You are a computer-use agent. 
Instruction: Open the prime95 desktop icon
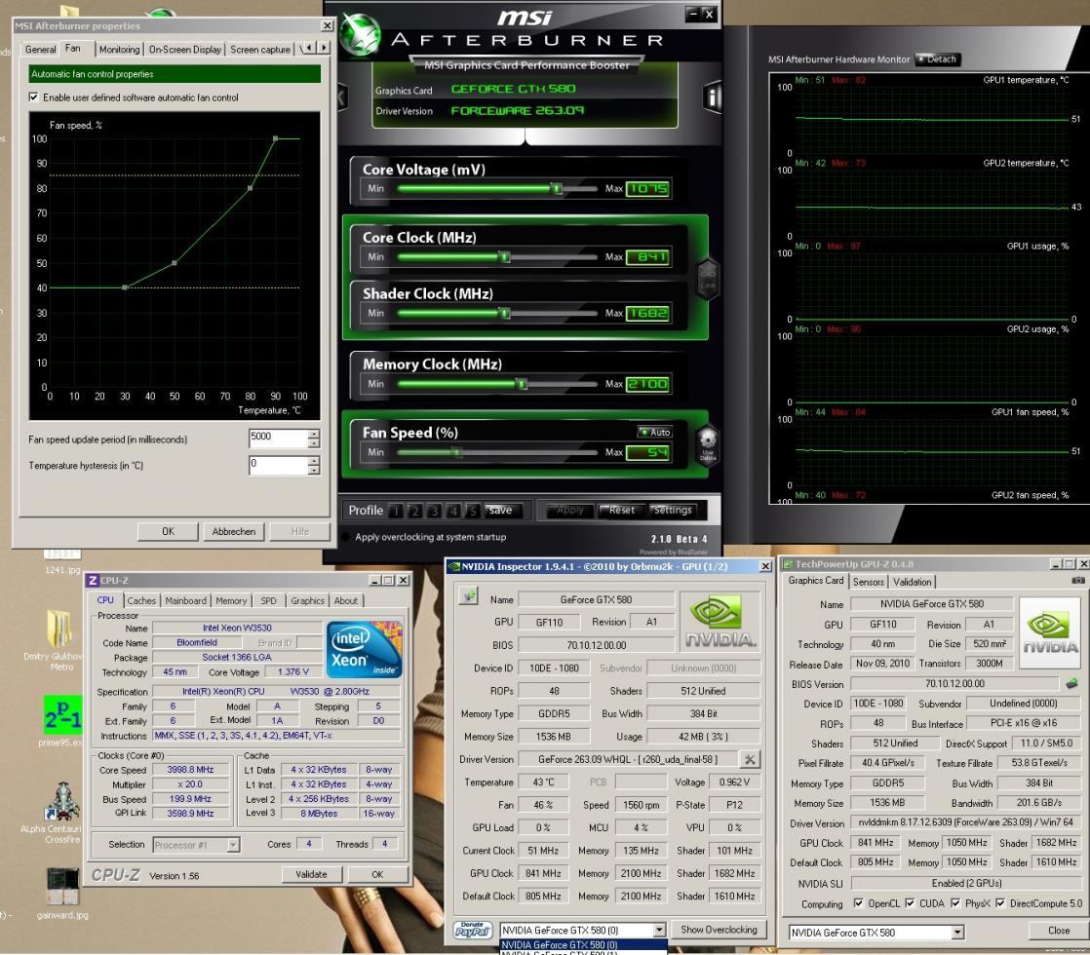pos(61,714)
